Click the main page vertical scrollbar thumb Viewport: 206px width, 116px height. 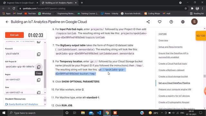[205, 76]
